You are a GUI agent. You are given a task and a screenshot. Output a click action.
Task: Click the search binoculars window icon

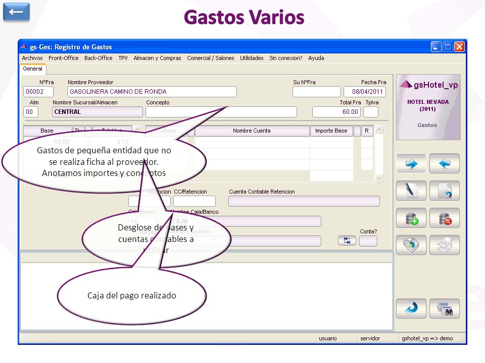[x=445, y=309]
